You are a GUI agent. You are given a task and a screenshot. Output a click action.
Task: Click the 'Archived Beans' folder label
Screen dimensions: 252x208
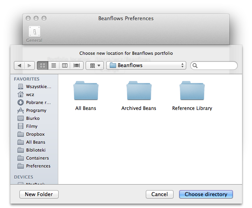pos(139,108)
